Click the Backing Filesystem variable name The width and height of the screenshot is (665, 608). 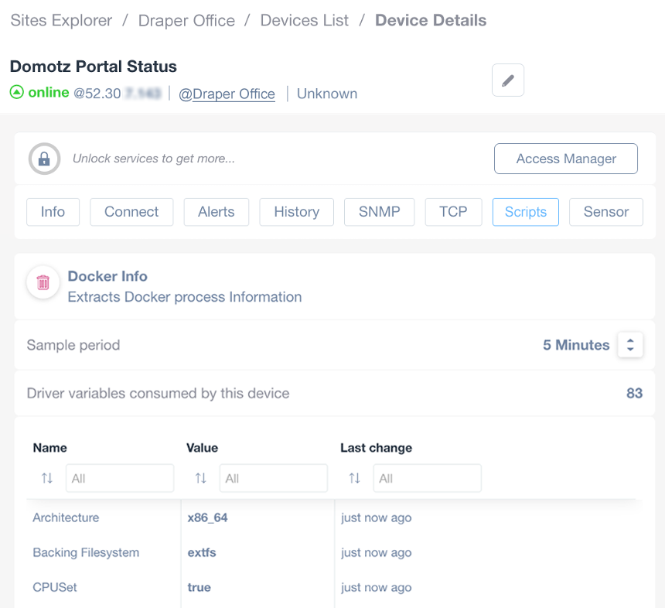[x=86, y=552]
